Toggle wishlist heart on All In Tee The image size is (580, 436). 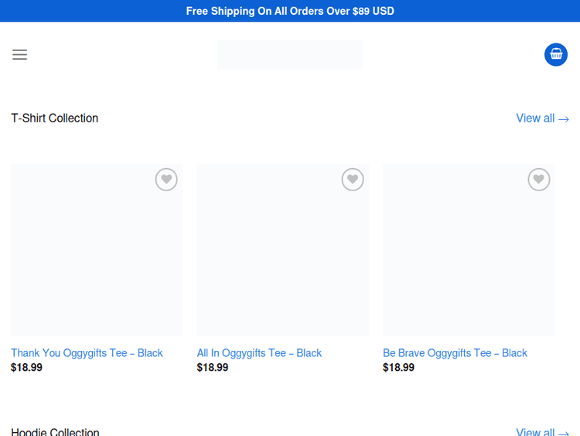(x=353, y=180)
